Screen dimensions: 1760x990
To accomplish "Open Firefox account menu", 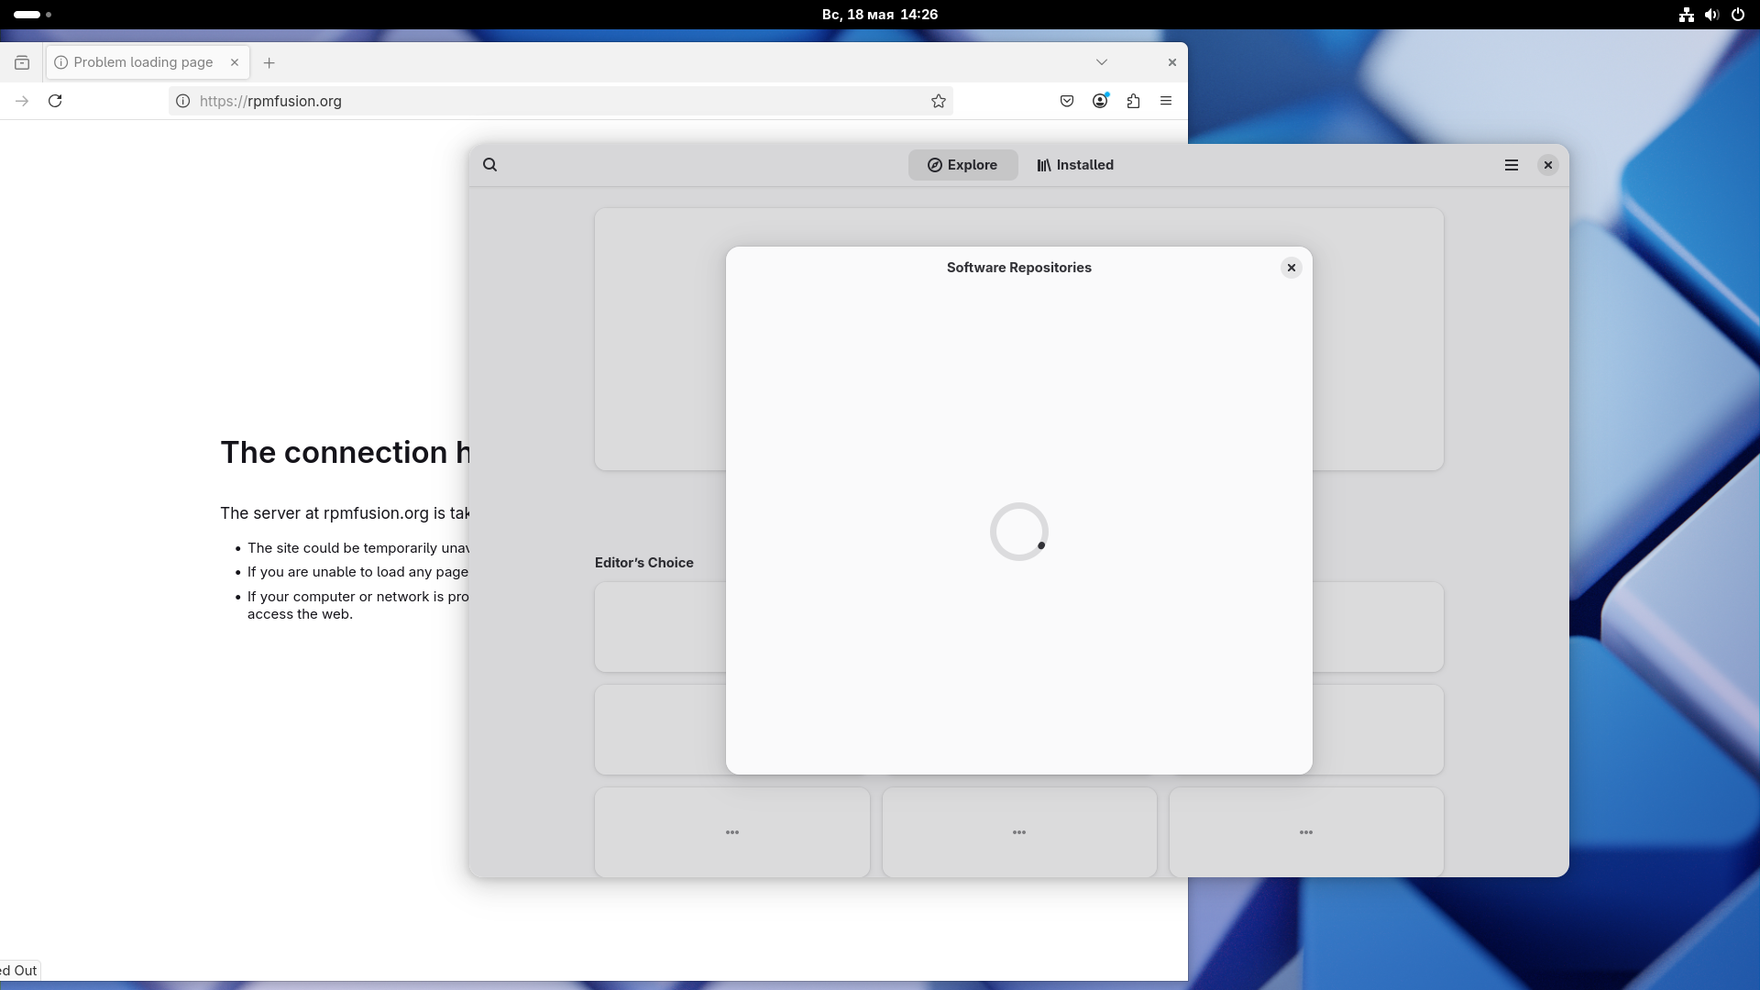I will click(x=1100, y=101).
